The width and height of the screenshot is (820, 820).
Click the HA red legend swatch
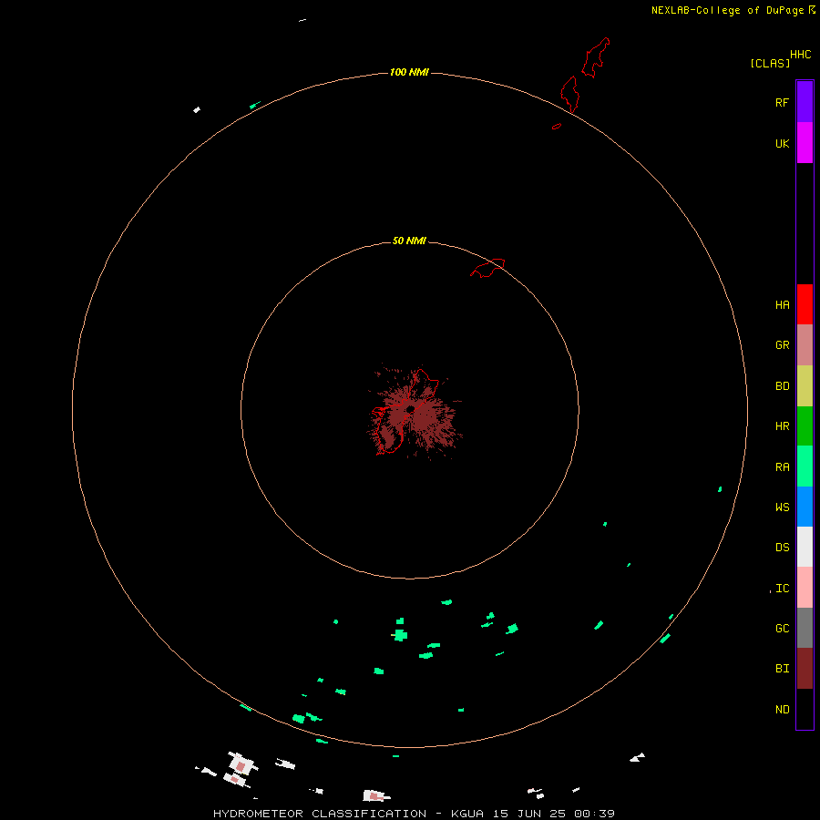pos(805,304)
